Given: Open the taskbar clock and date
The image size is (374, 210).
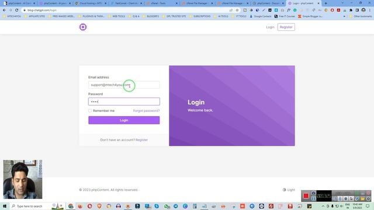Looking at the screenshot, I should [357, 206].
